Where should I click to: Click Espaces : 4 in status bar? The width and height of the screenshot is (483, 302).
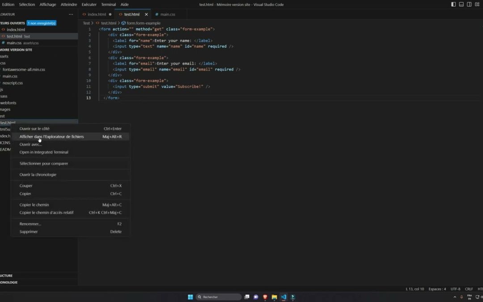pos(437,289)
